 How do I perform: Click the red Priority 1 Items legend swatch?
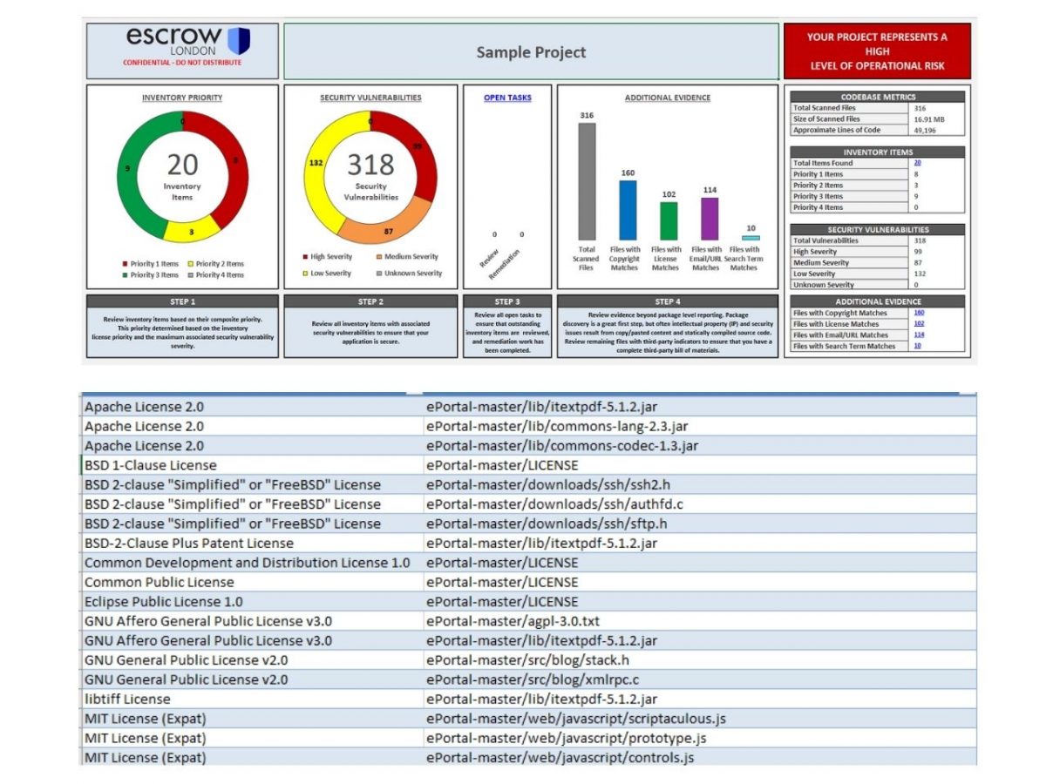[x=125, y=264]
